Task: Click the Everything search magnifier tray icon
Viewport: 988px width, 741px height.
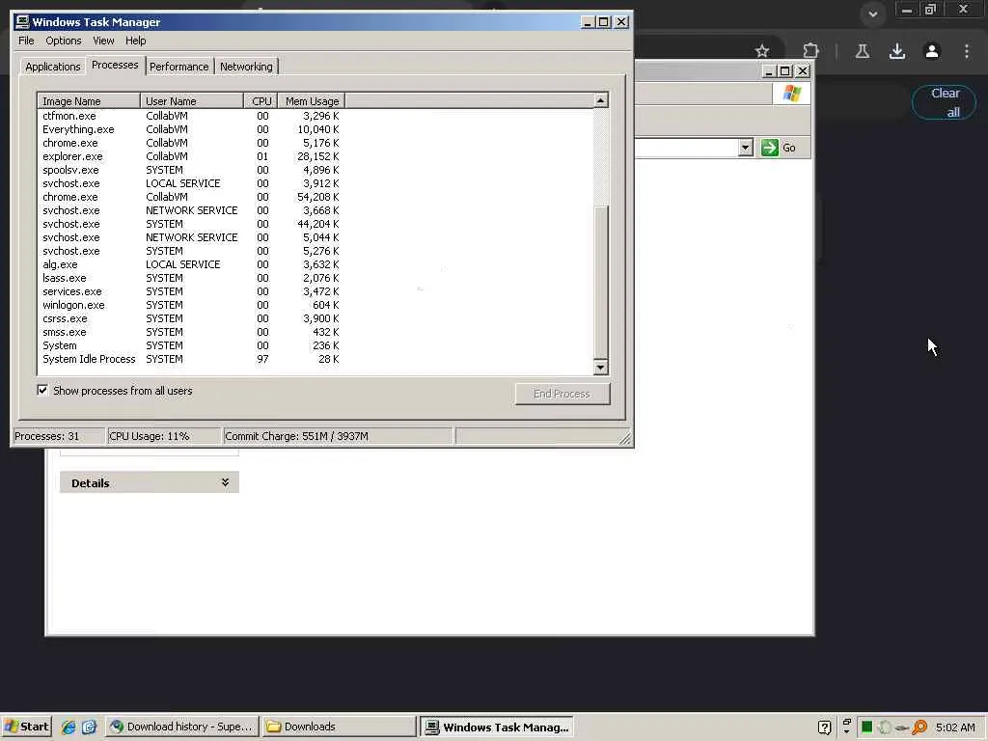Action: [x=919, y=727]
